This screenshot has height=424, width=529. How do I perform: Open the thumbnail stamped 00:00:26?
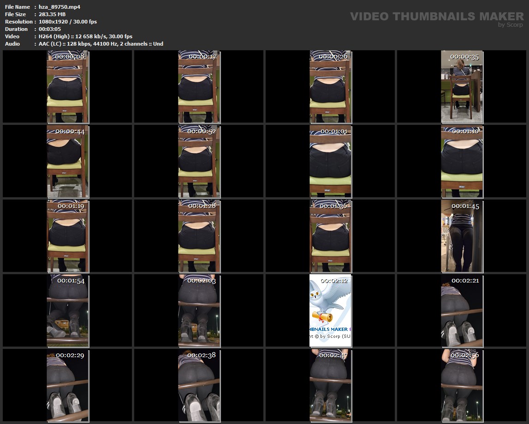(x=330, y=87)
